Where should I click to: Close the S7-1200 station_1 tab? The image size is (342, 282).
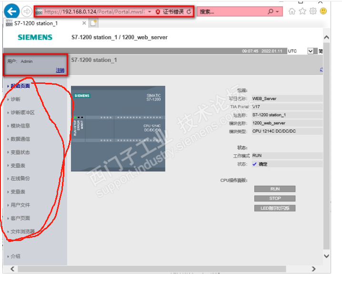84,23
